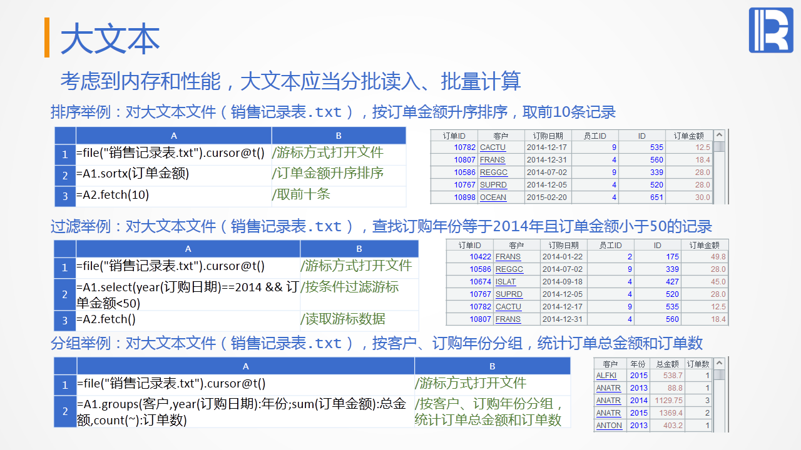Click scroll-up arrow in grouping result table
801x450 pixels.
click(x=719, y=363)
